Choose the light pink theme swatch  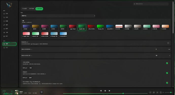point(156,27)
